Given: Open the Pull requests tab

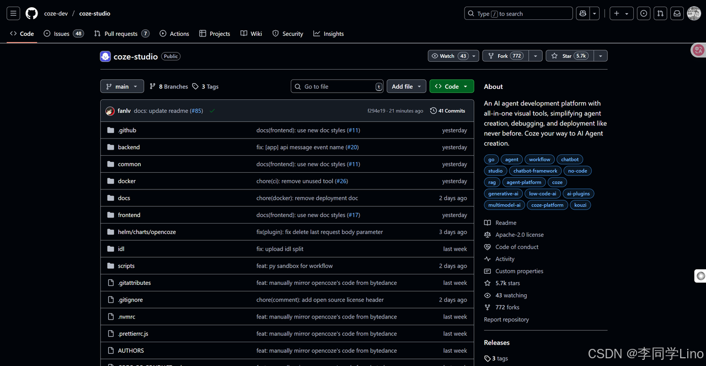Looking at the screenshot, I should click(121, 34).
